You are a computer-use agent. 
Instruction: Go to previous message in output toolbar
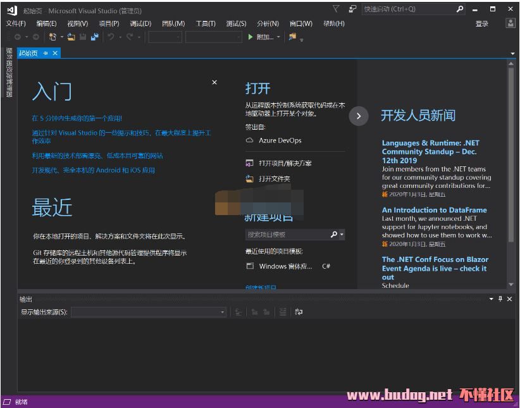254,312
